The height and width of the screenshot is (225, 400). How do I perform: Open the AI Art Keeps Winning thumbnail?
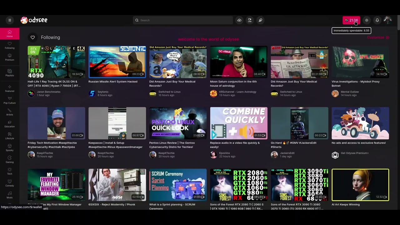coord(360,185)
